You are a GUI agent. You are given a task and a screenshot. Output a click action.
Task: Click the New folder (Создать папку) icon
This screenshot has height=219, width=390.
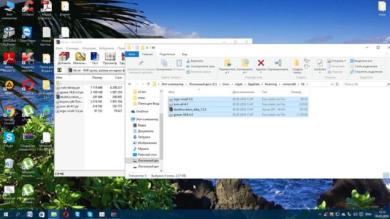pyautogui.click(x=297, y=63)
